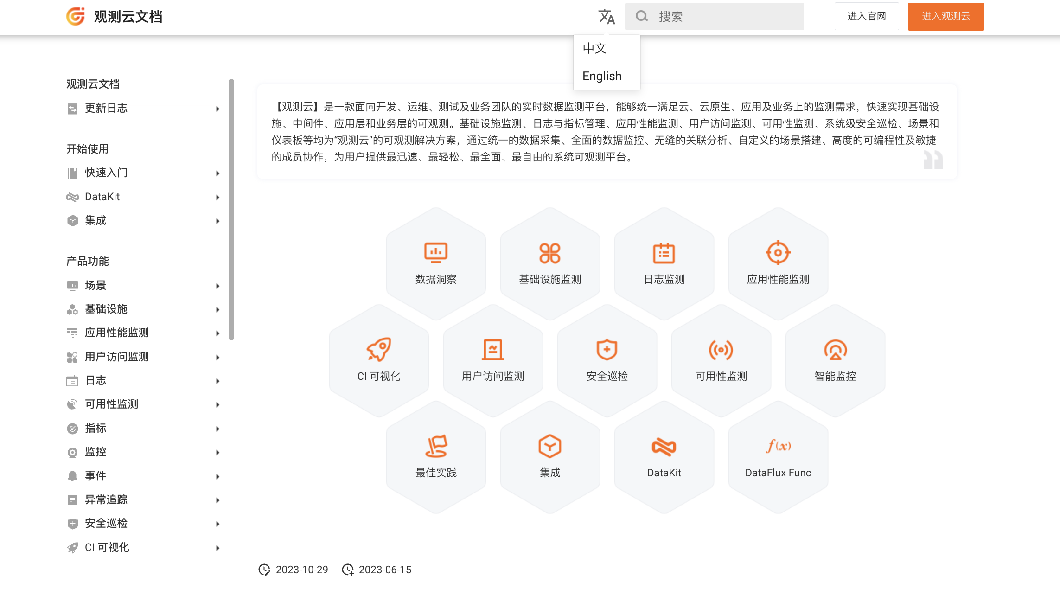Click the 2023-10-29 date text
Viewport: 1060px width, 589px height.
[x=302, y=570]
